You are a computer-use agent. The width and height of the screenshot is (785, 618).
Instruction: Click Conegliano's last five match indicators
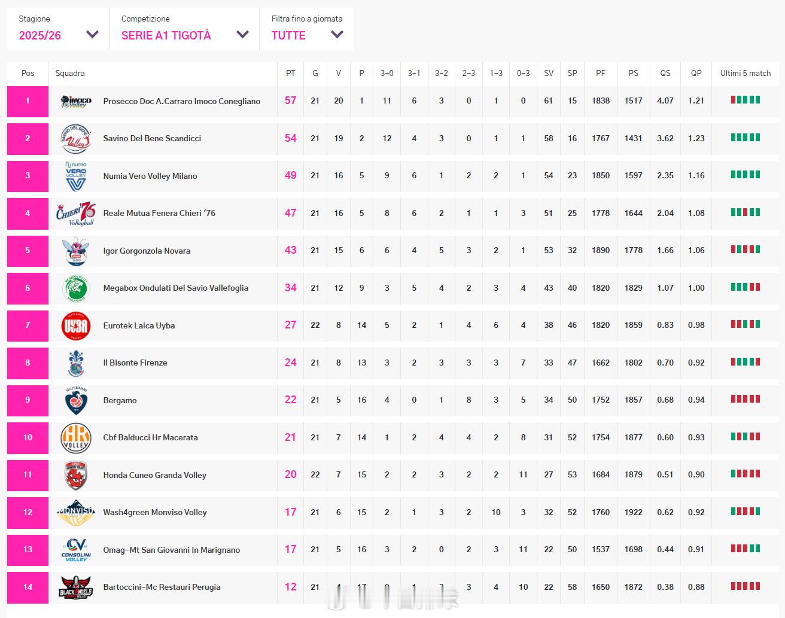745,100
